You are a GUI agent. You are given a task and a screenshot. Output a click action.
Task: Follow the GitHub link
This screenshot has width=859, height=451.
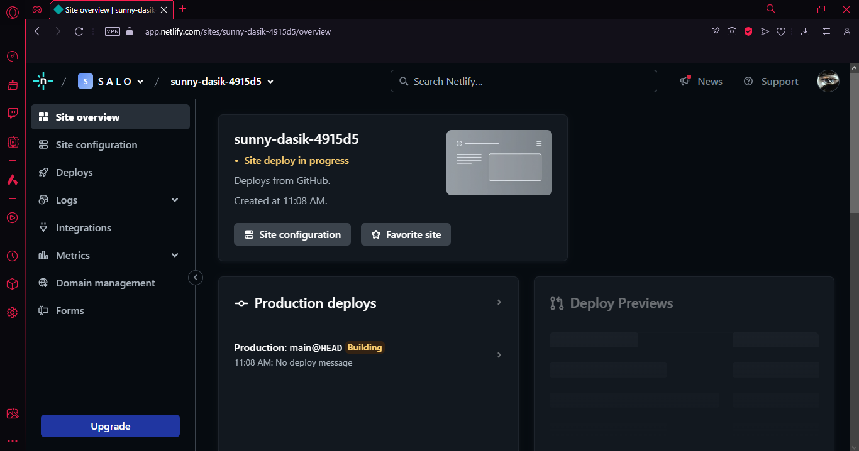pos(313,180)
